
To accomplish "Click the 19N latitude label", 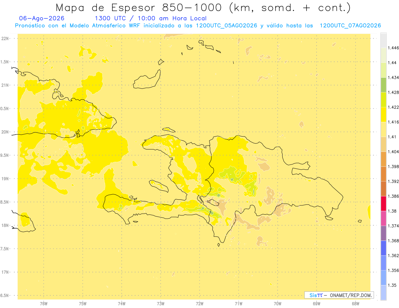I will coord(6,179).
